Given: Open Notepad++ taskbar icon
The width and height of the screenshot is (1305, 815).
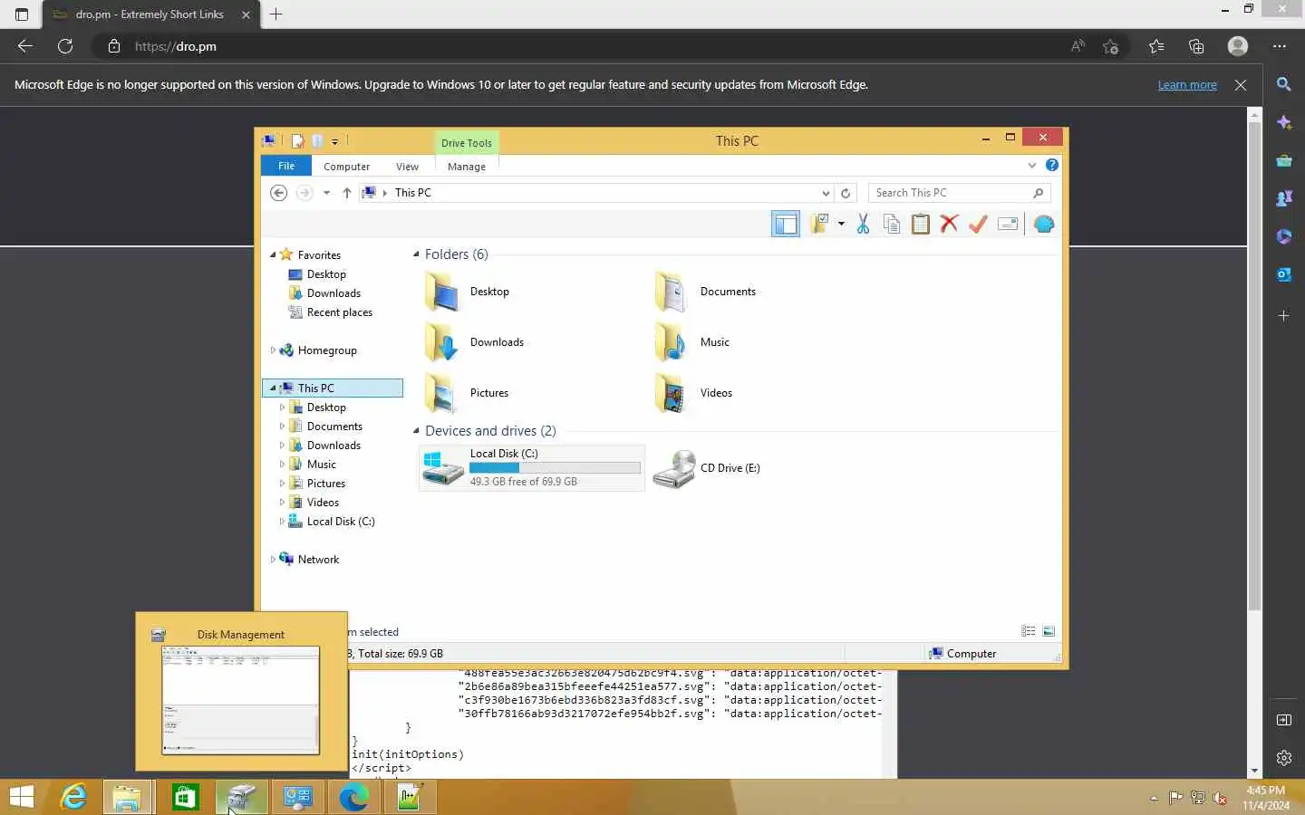Looking at the screenshot, I should pos(410,797).
